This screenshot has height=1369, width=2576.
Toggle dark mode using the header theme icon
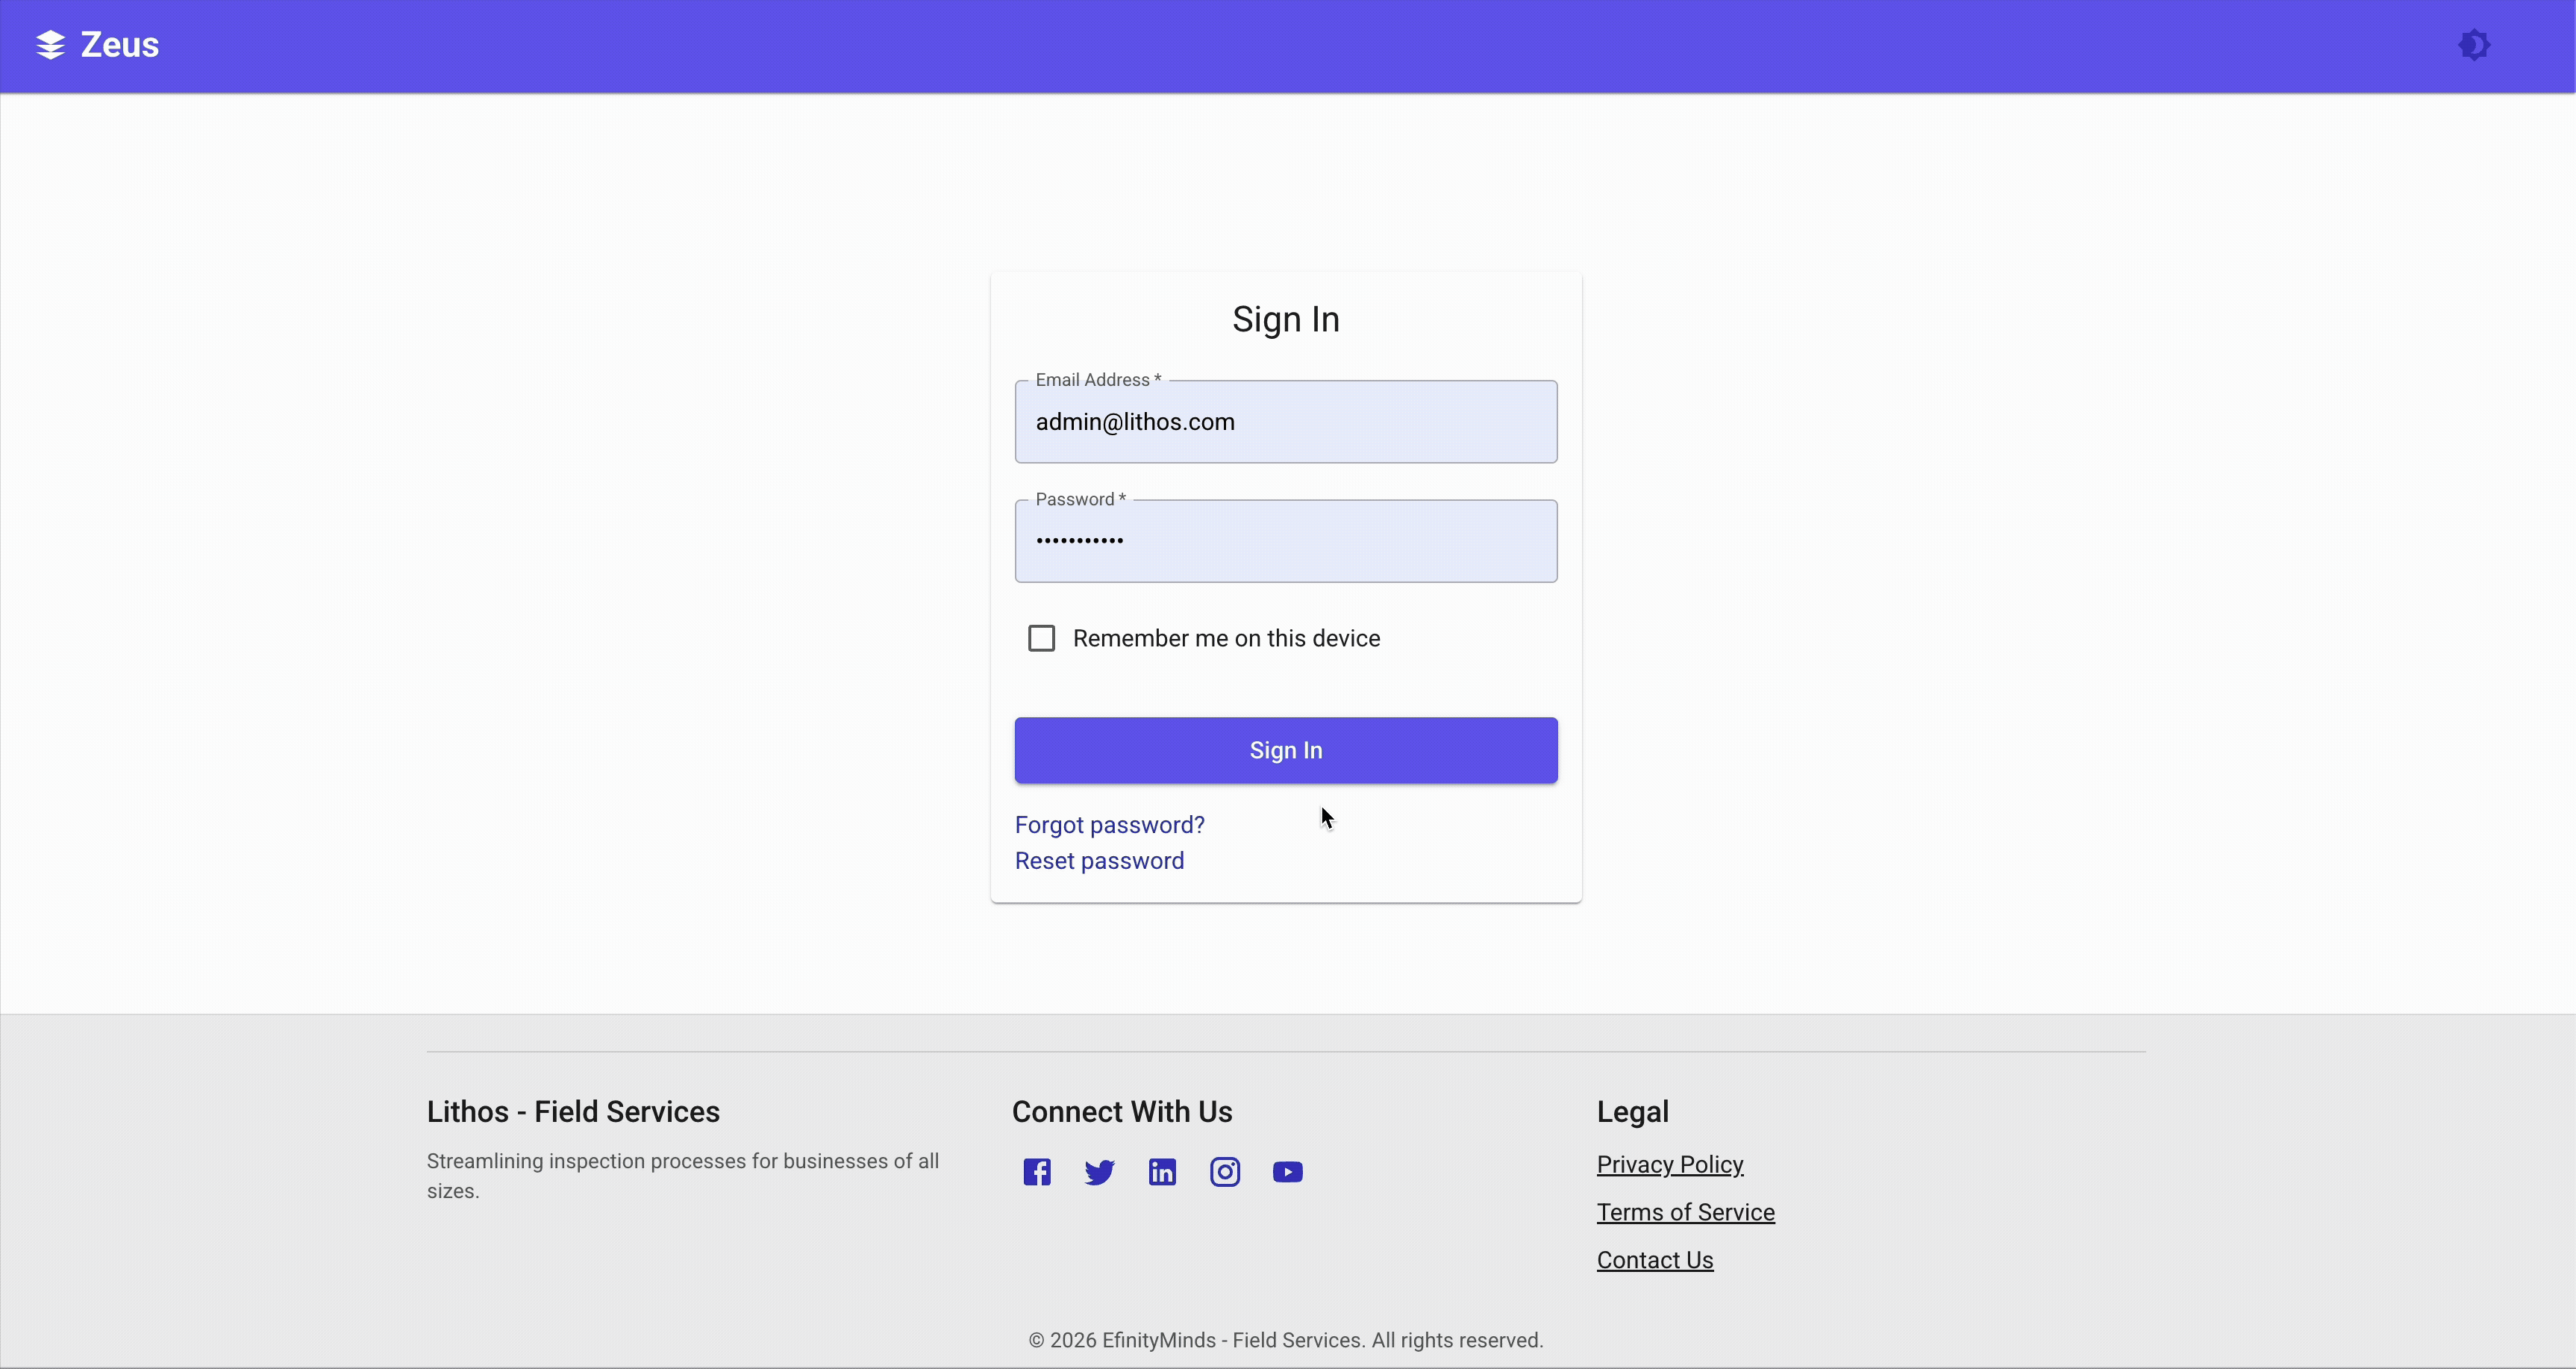[2475, 45]
